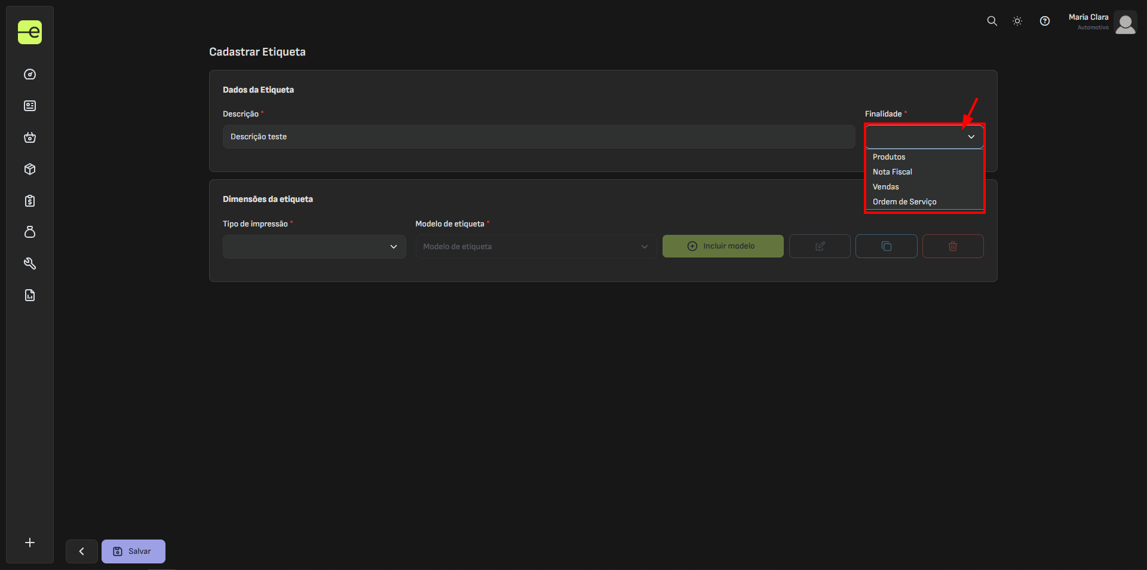Collapse the Finalidade dropdown

click(924, 137)
